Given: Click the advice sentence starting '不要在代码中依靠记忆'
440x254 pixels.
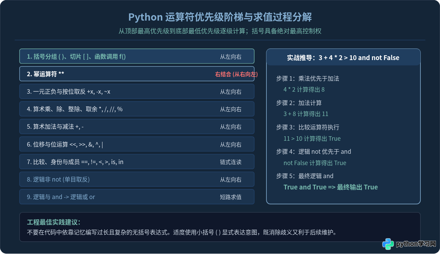Looking at the screenshot, I should pyautogui.click(x=181, y=232).
